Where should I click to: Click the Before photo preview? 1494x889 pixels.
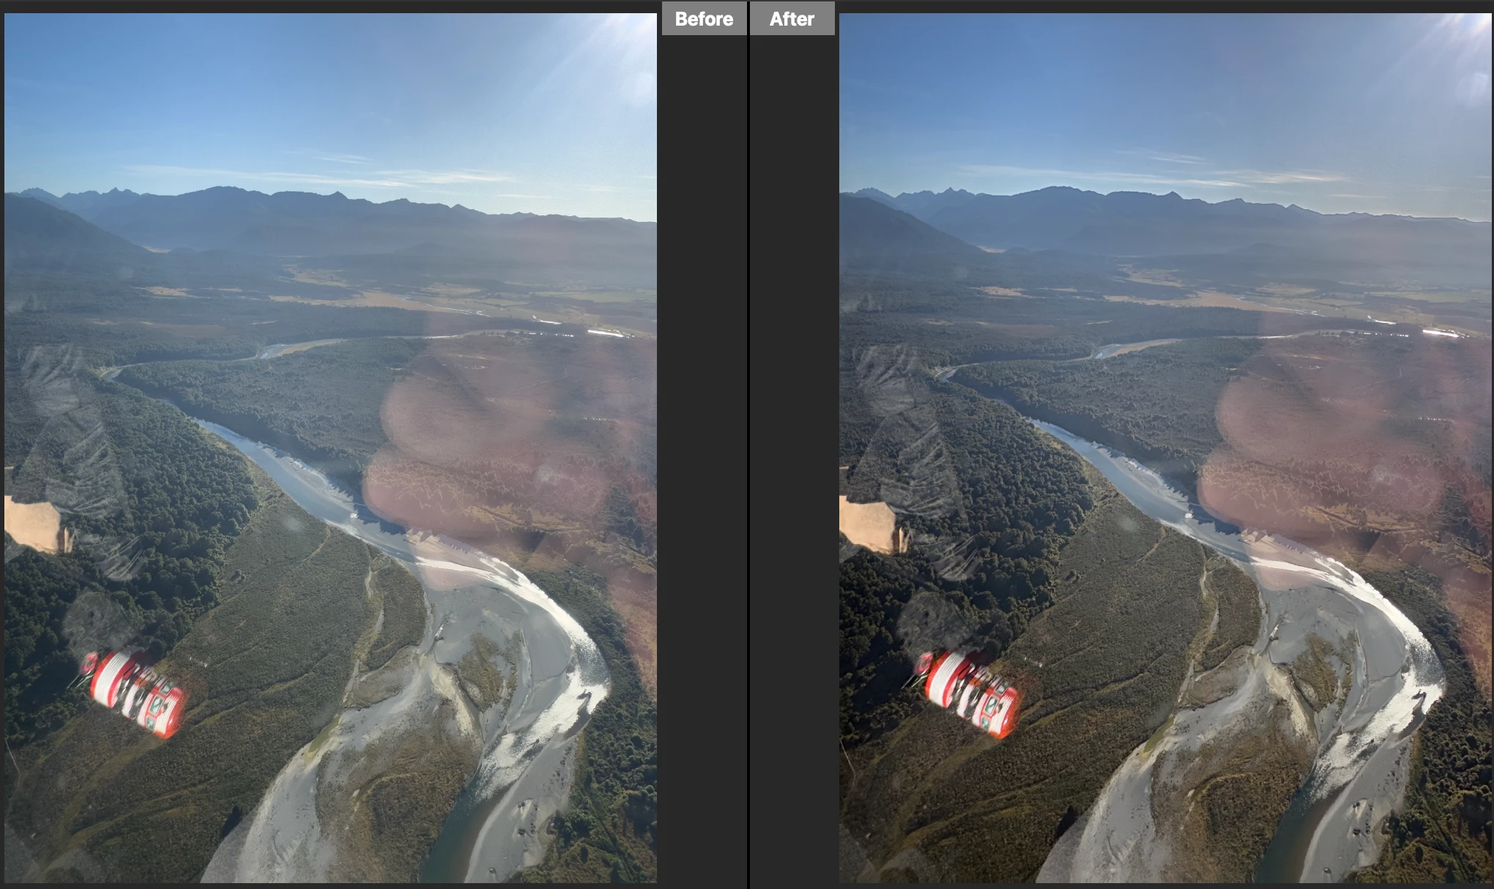click(330, 447)
